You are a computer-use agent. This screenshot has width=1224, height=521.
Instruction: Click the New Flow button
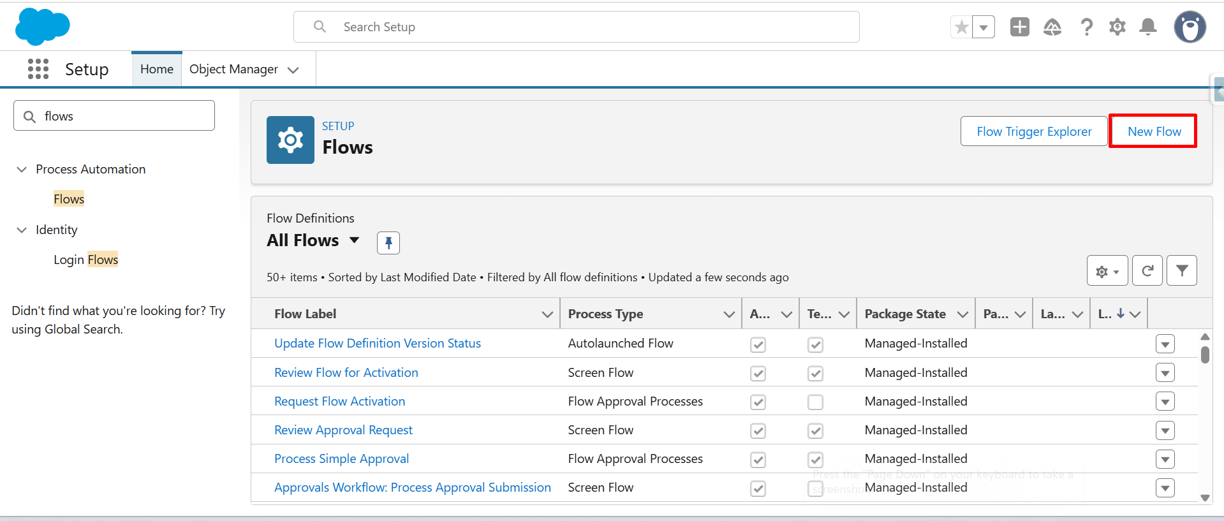1154,131
